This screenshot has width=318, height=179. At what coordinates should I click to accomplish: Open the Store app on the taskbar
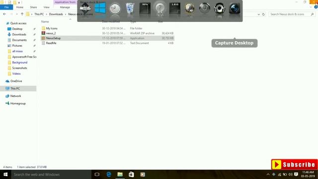click(x=131, y=175)
